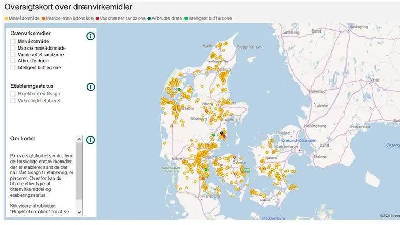The height and width of the screenshot is (225, 400).
Task: Click the Vandmættet randzone legend label
Action: [x=122, y=18]
